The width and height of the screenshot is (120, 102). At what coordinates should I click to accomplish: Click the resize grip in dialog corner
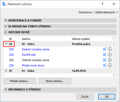[x=118, y=100]
